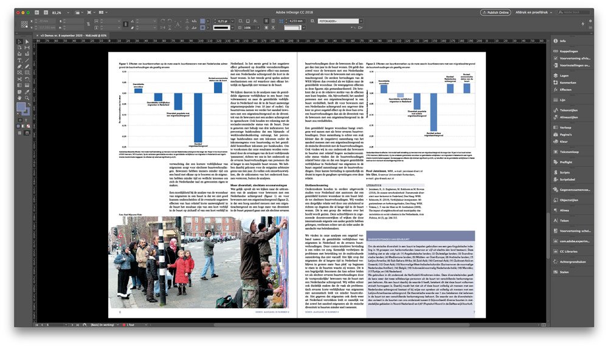Screen dimensions: 608x347
Task: Select the Type tool
Action: coord(19,60)
